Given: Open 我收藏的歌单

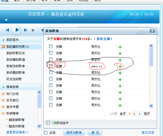Looking at the screenshot, I should point(15,72).
